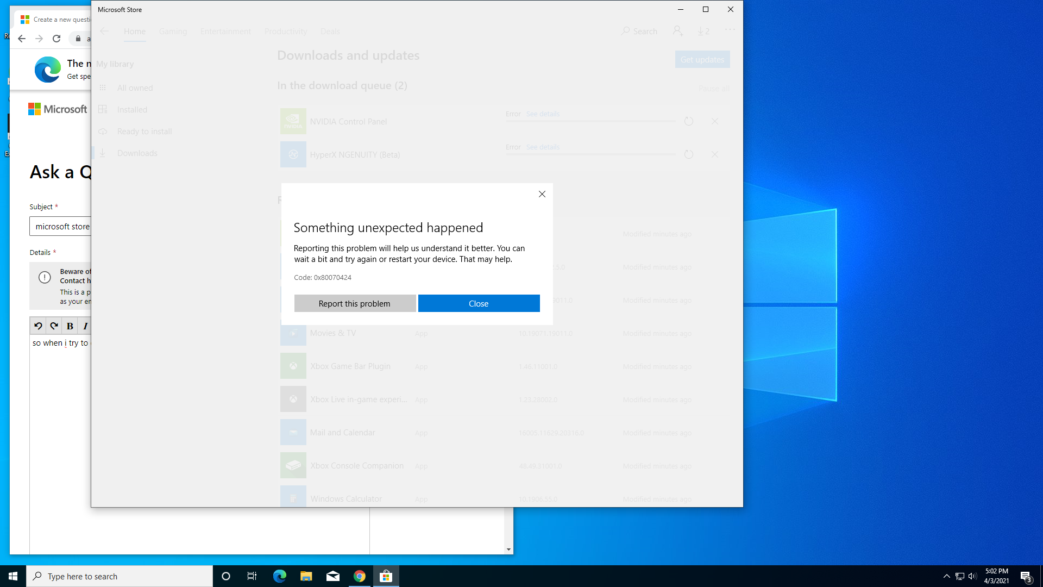
Task: Retry NVIDIA Control Panel download
Action: tap(688, 121)
